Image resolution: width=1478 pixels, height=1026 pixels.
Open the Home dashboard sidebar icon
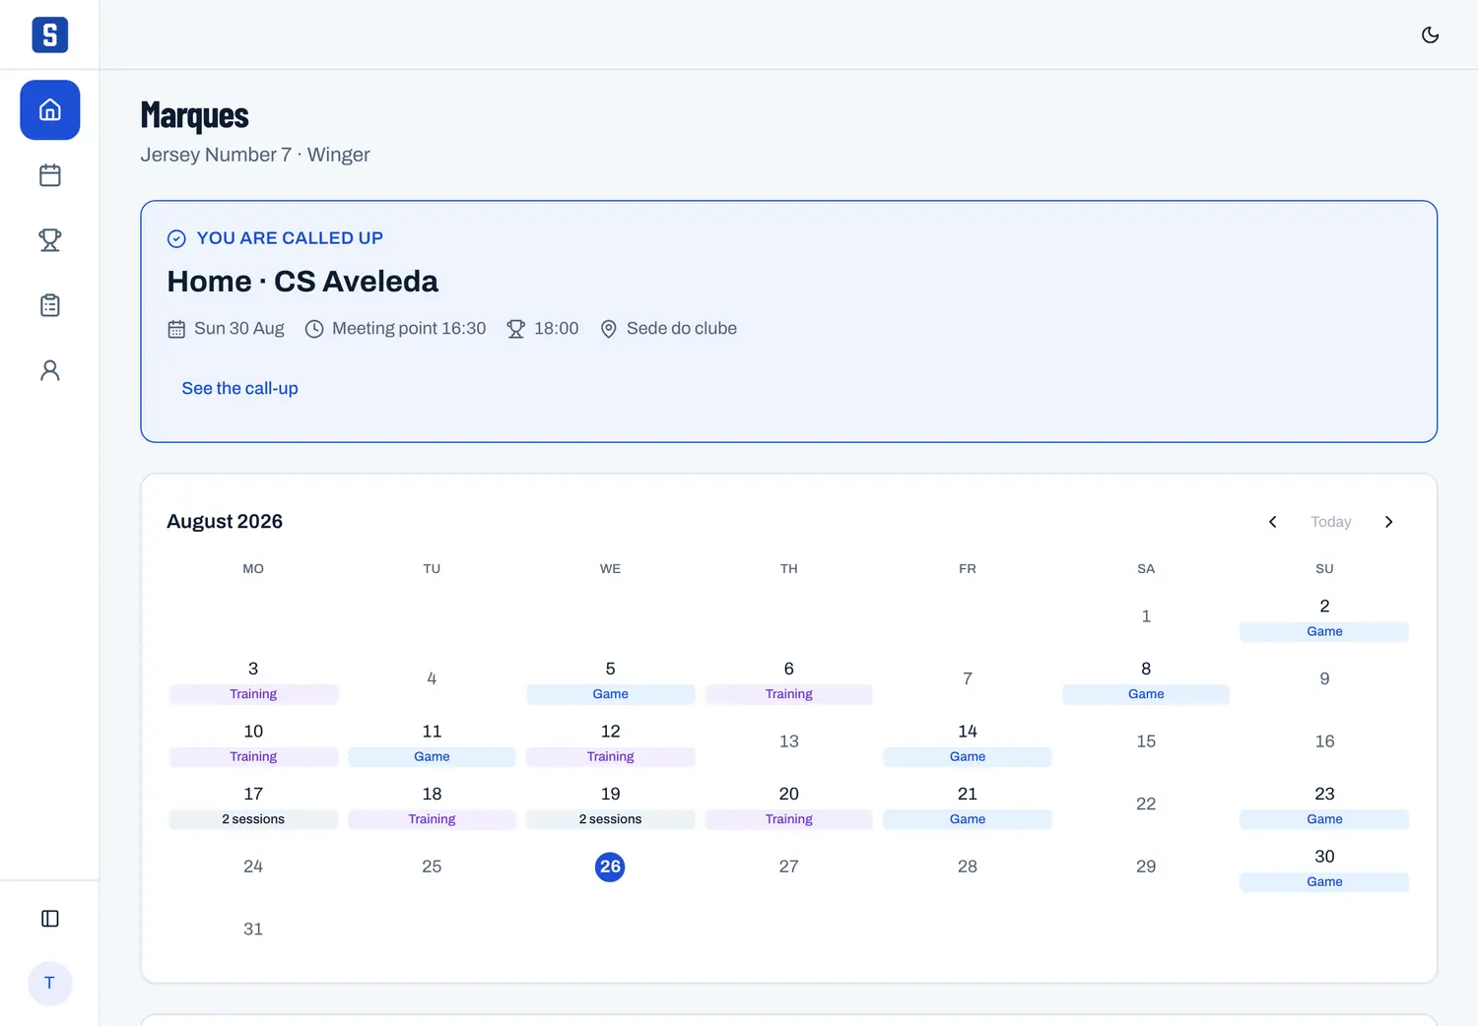[x=50, y=110]
